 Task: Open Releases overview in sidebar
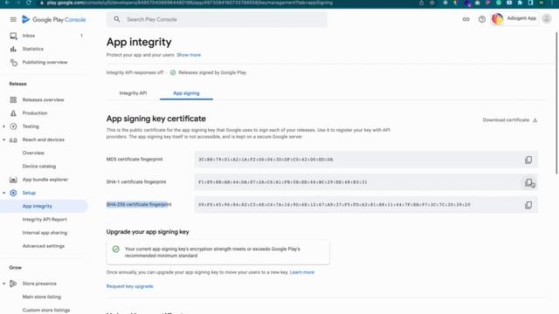(x=43, y=99)
